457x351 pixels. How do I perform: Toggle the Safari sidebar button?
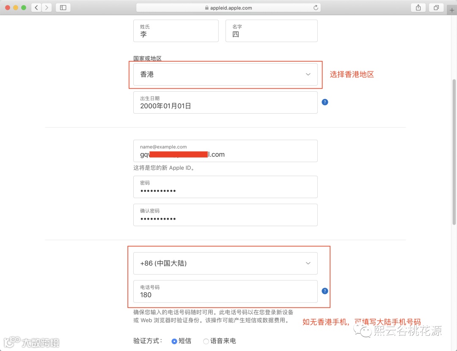(x=63, y=8)
